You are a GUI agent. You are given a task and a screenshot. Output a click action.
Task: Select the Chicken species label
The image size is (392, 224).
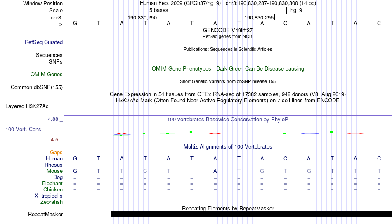pyautogui.click(x=53, y=189)
